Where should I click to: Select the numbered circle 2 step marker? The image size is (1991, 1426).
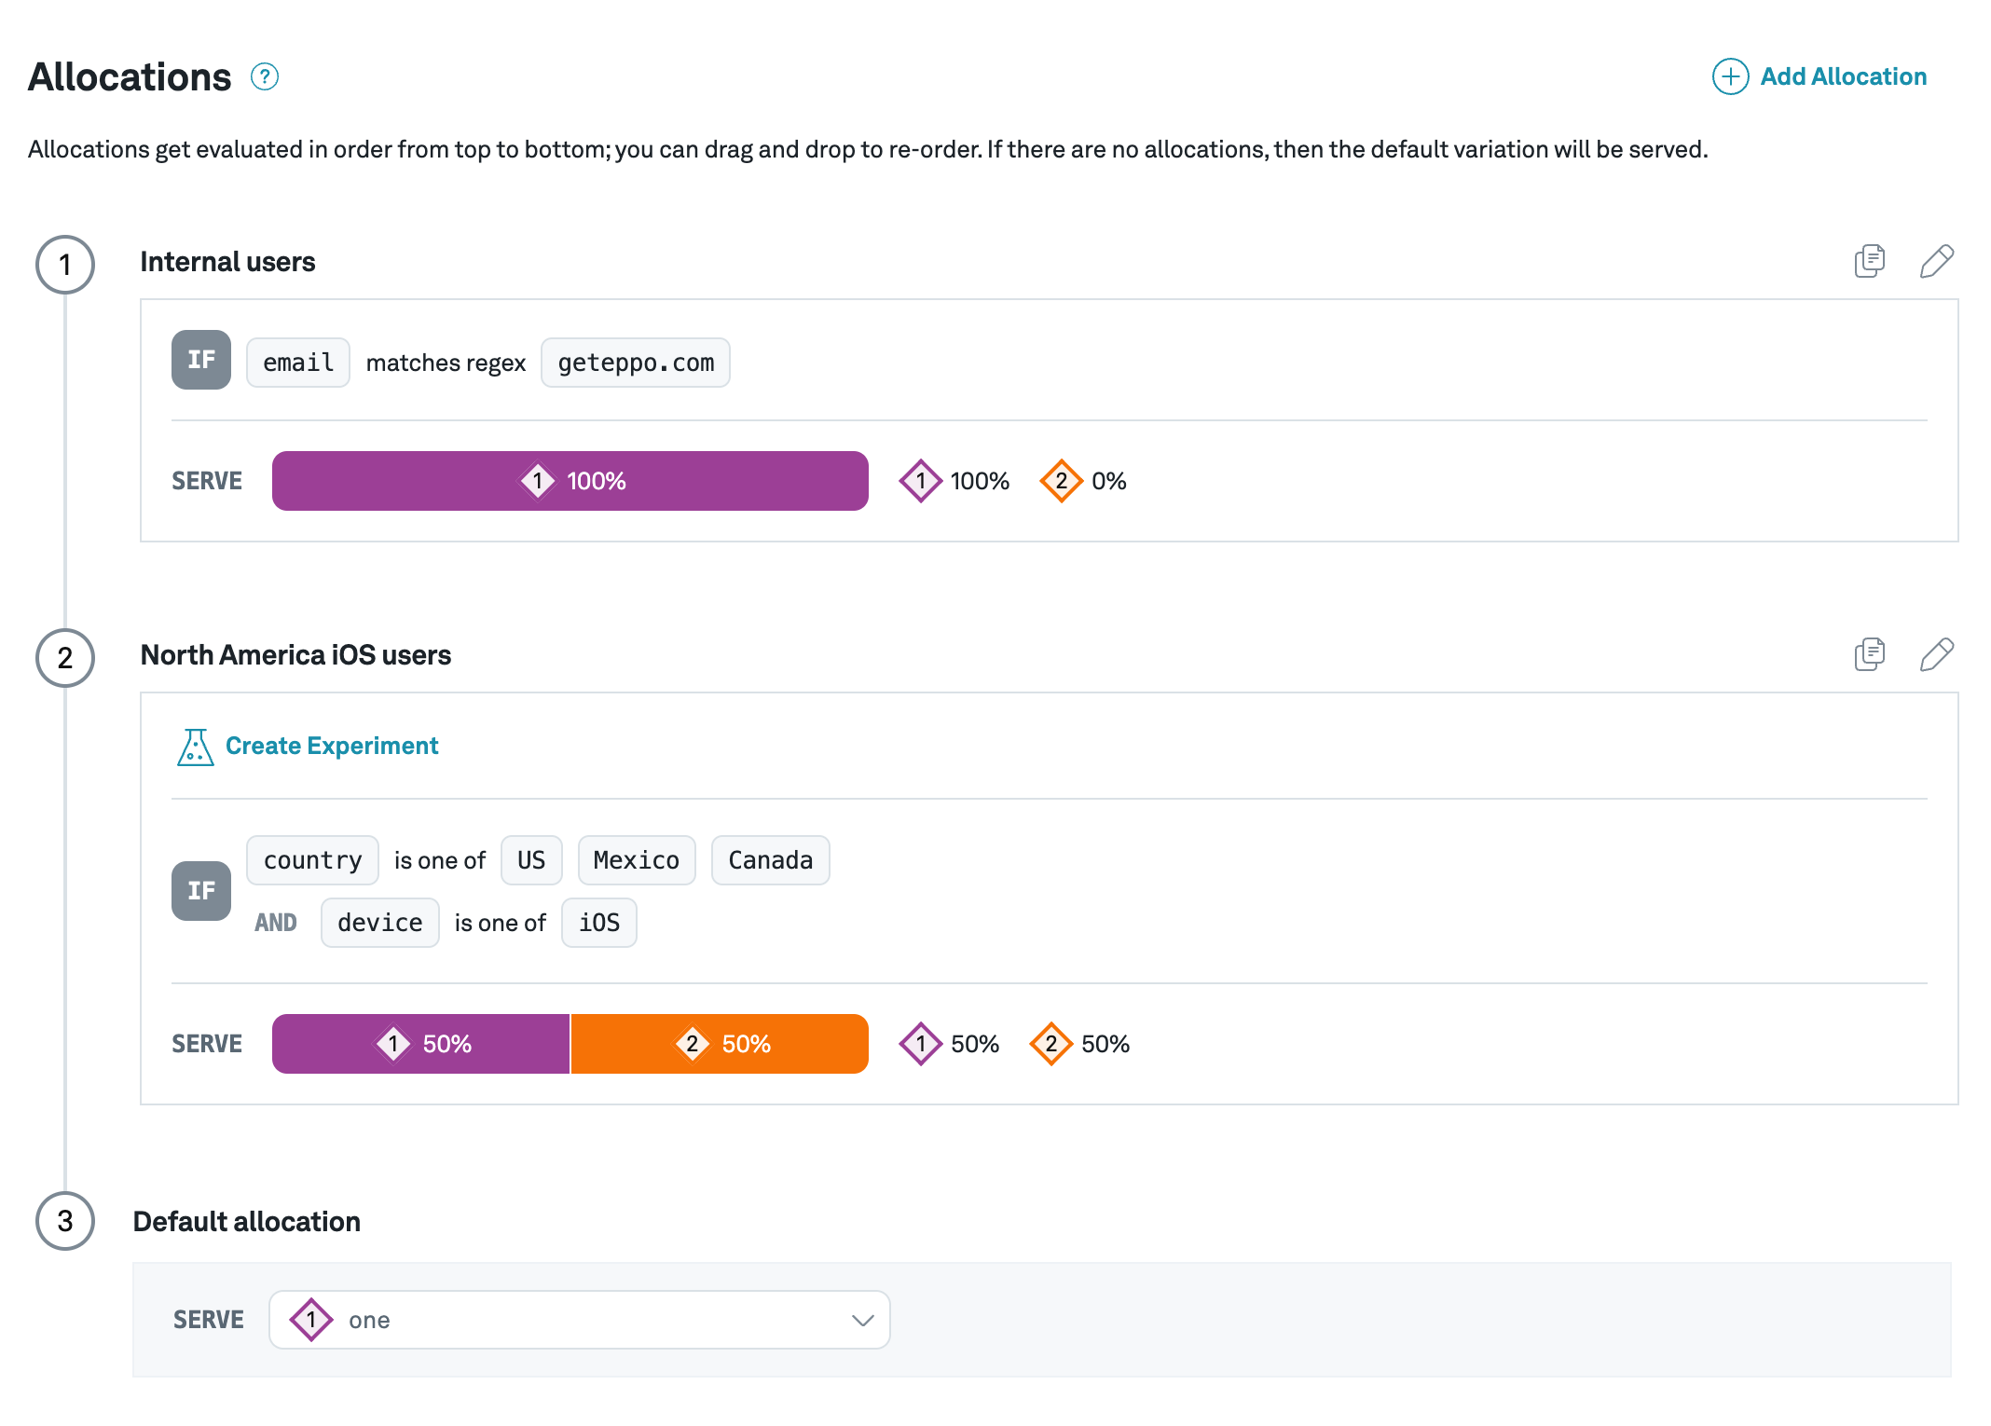coord(65,658)
